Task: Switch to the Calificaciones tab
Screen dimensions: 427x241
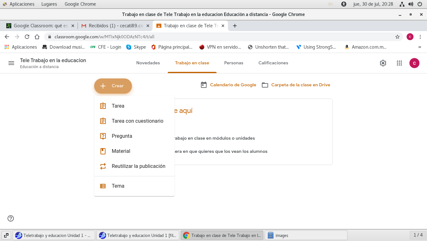Action: click(x=273, y=63)
